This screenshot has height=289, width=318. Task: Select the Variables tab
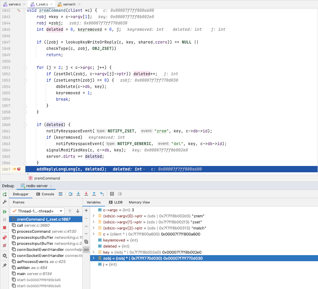pyautogui.click(x=93, y=202)
